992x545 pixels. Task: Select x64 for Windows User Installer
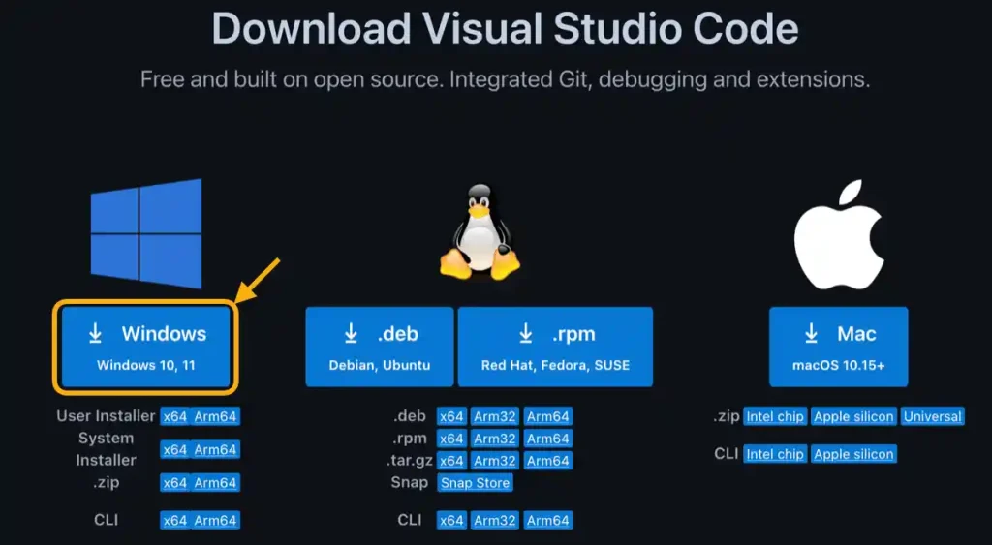174,416
